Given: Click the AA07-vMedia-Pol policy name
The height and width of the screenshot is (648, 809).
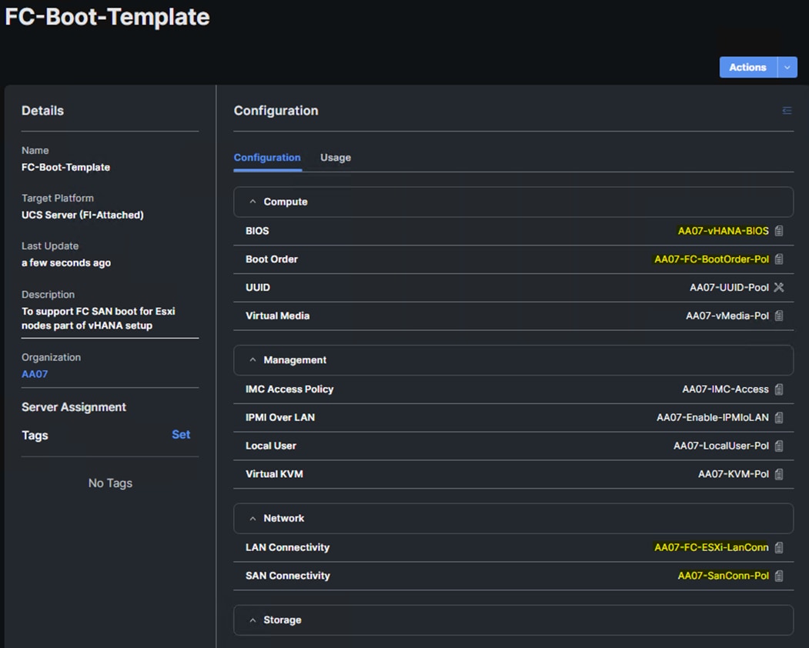Looking at the screenshot, I should tap(727, 316).
